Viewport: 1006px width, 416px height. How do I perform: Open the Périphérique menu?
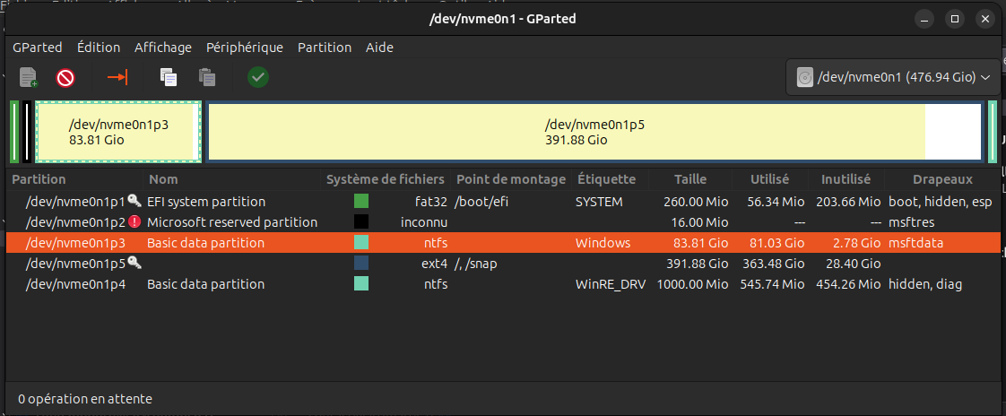click(245, 48)
